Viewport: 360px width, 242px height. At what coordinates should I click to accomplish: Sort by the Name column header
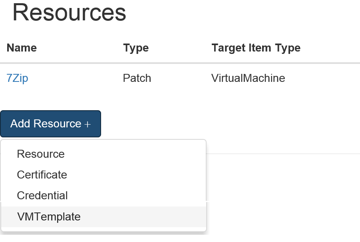pos(22,48)
